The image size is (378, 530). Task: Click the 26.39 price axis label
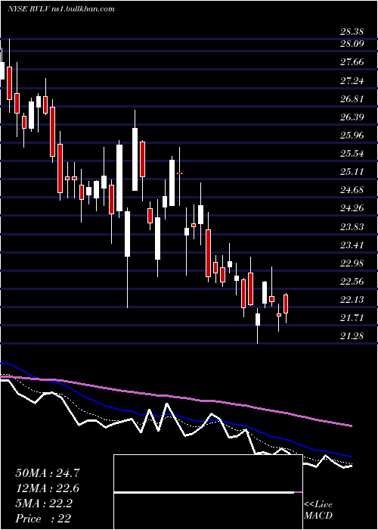(x=352, y=117)
